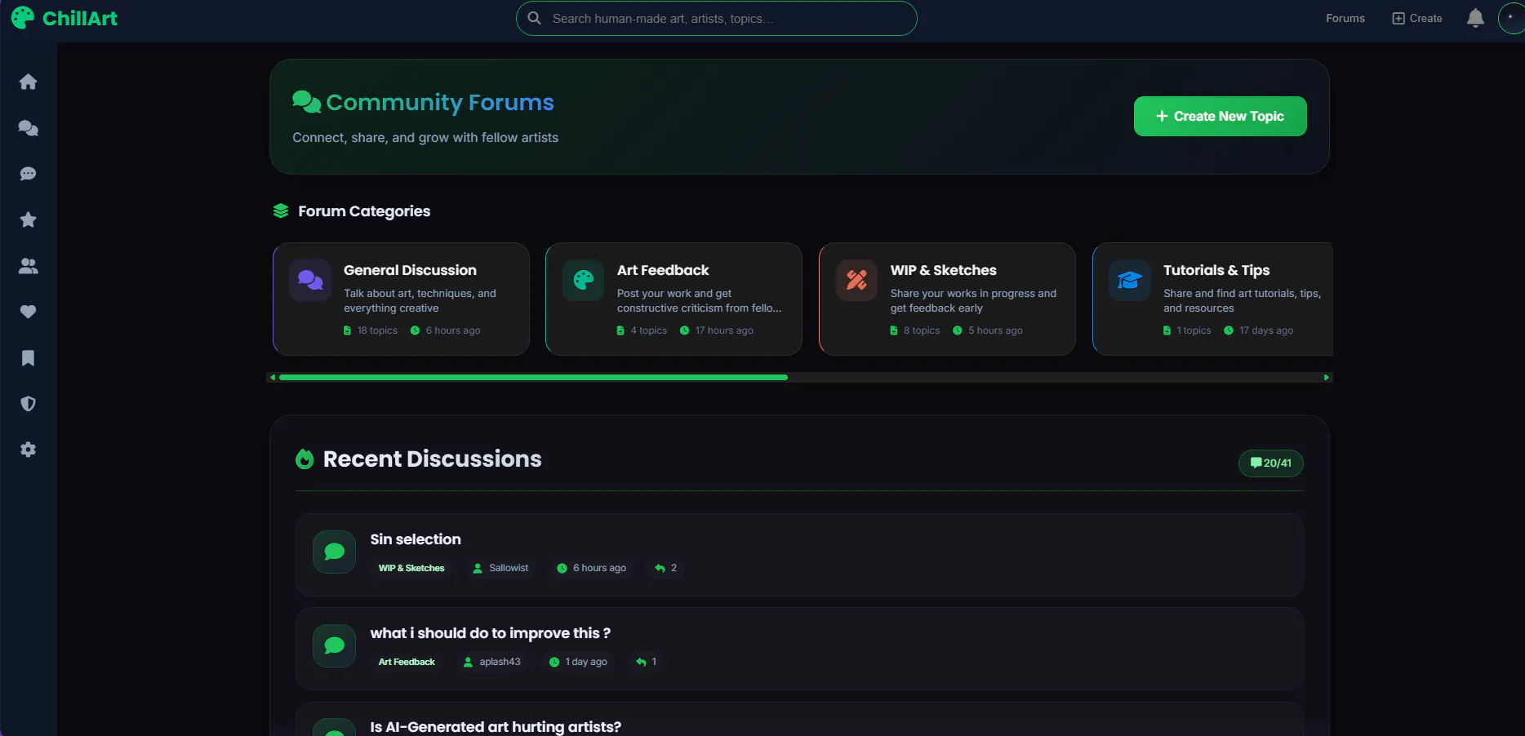Click the Sin selection topic bubble icon
The height and width of the screenshot is (736, 1525).
335,552
